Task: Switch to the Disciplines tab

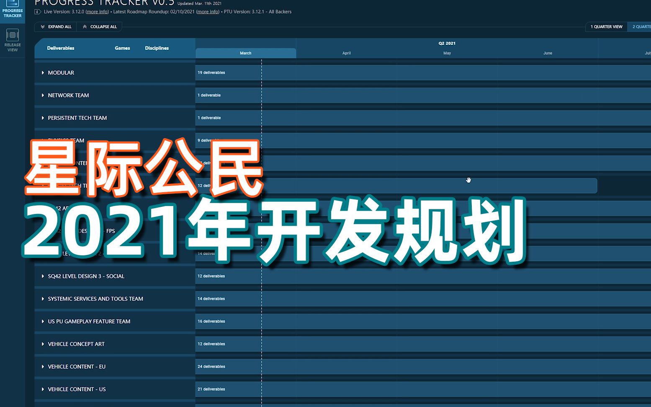Action: tap(157, 48)
